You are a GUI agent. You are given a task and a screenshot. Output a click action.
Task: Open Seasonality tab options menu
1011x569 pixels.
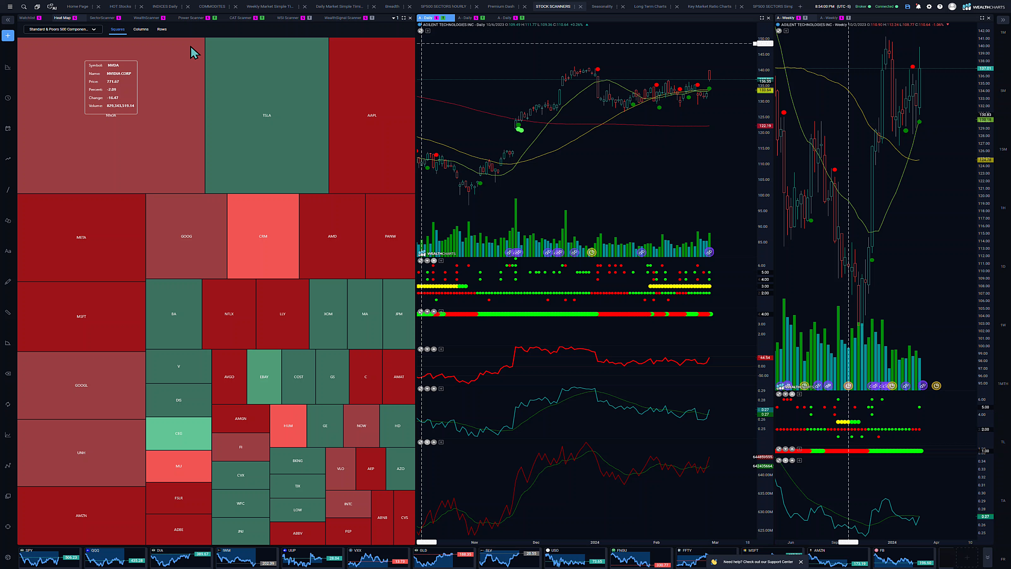[617, 7]
